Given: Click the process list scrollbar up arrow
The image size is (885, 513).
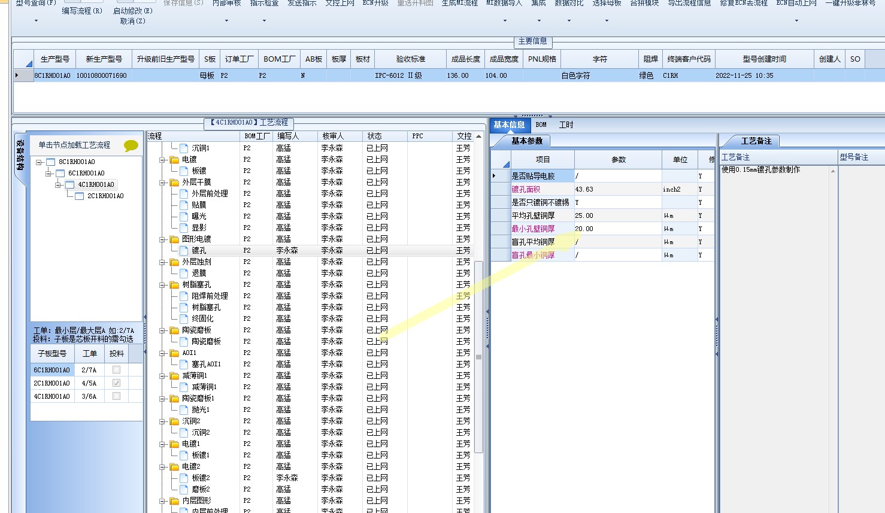Looking at the screenshot, I should point(478,136).
